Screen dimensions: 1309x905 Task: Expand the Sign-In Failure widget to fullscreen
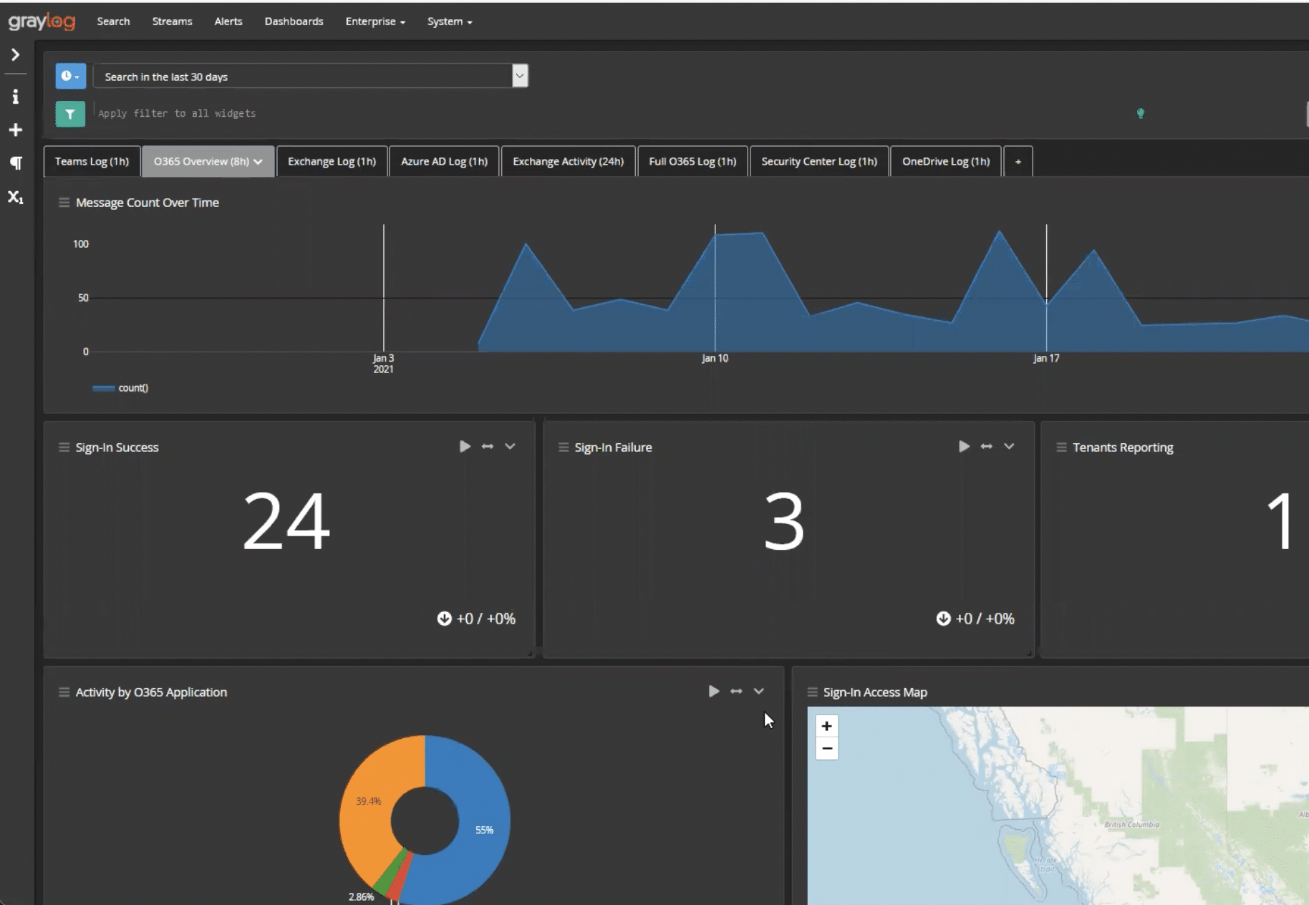987,446
